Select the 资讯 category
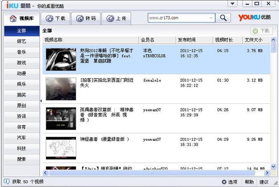This screenshot has width=279, height=187. point(22,116)
